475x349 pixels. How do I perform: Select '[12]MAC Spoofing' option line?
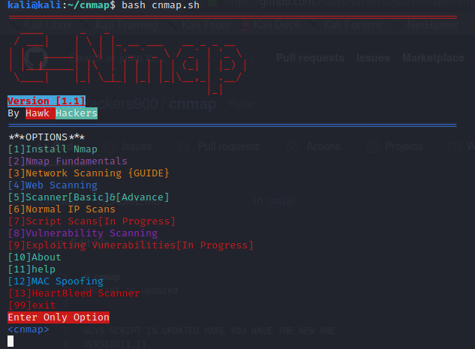coord(56,281)
